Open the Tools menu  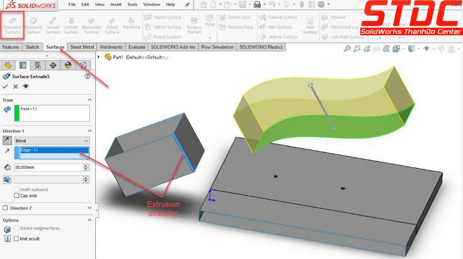pyautogui.click(x=132, y=4)
